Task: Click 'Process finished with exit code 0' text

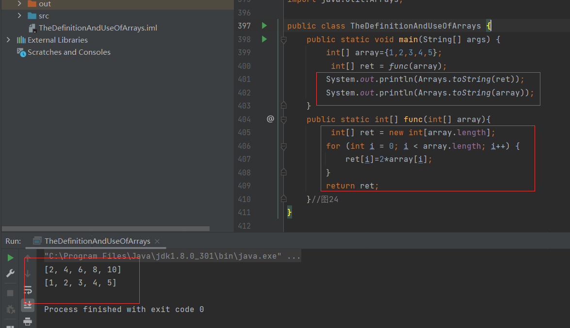Action: (124, 310)
